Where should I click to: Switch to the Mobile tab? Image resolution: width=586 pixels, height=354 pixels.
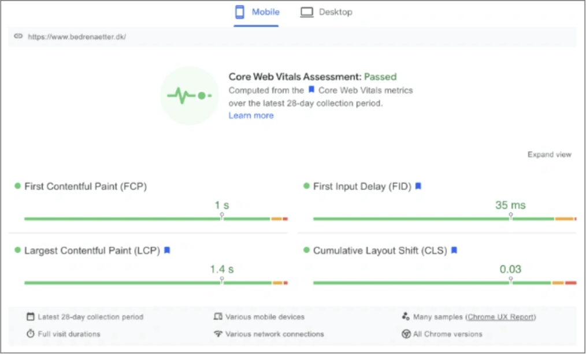(257, 12)
